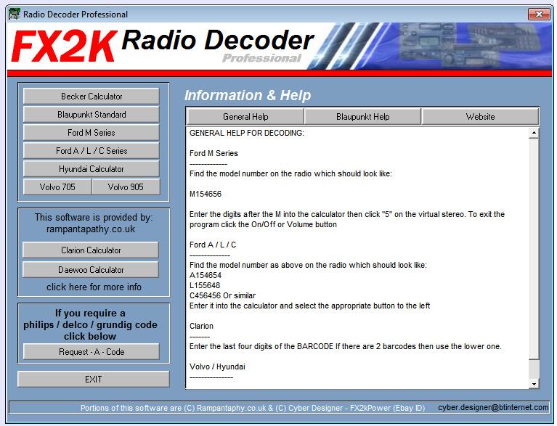557x426 pixels.
Task: Click the 'Enter the last four digits of the BARCODE' line
Action: point(345,346)
